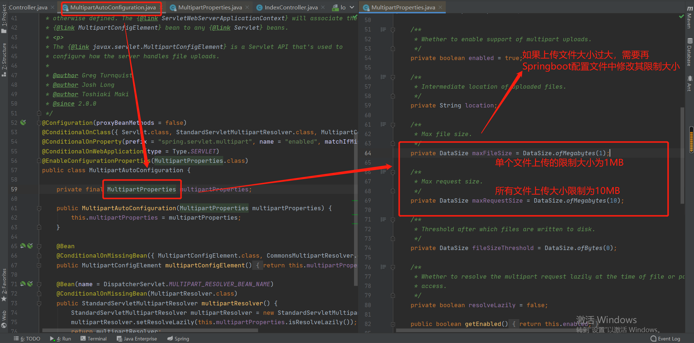Click 'resolveLazily' field name on line 80
This screenshot has width=694, height=343.
click(492, 305)
